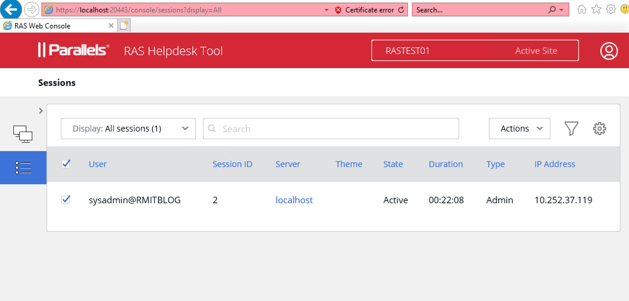Click the 00:22:08 duration value
The width and height of the screenshot is (629, 301).
[446, 200]
